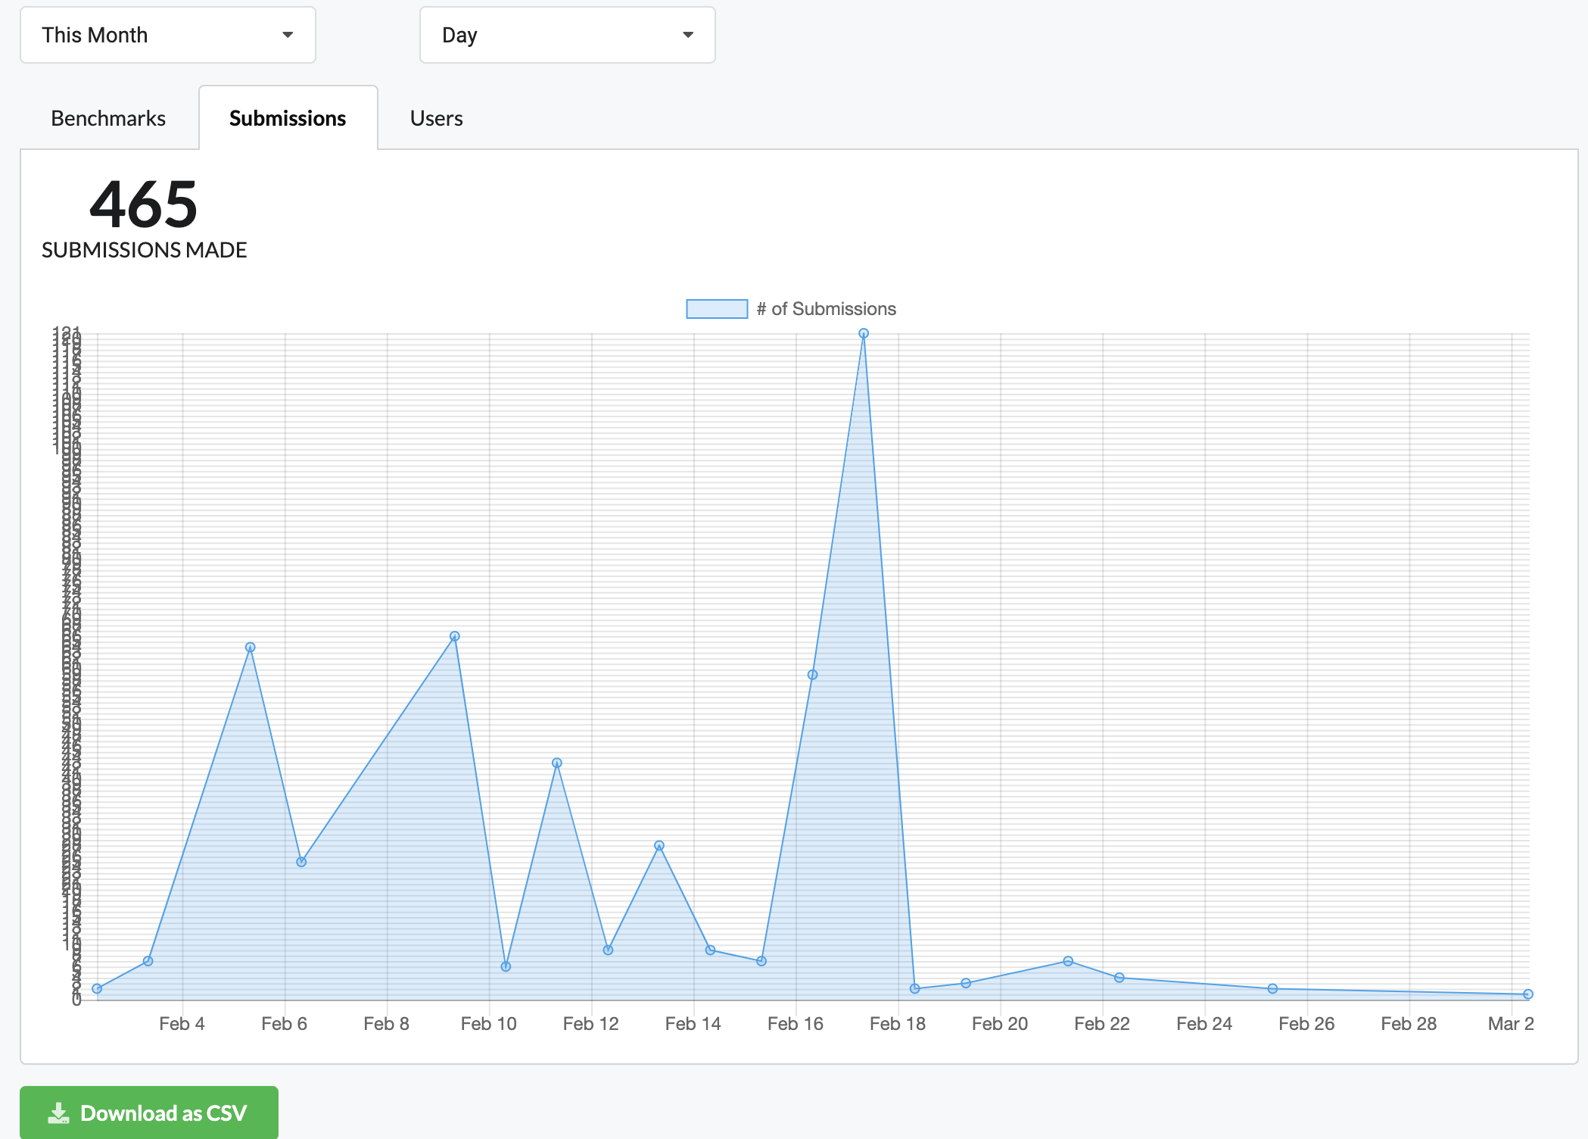Click the Feb 16 x-axis label
Image resolution: width=1588 pixels, height=1139 pixels.
pos(796,1023)
